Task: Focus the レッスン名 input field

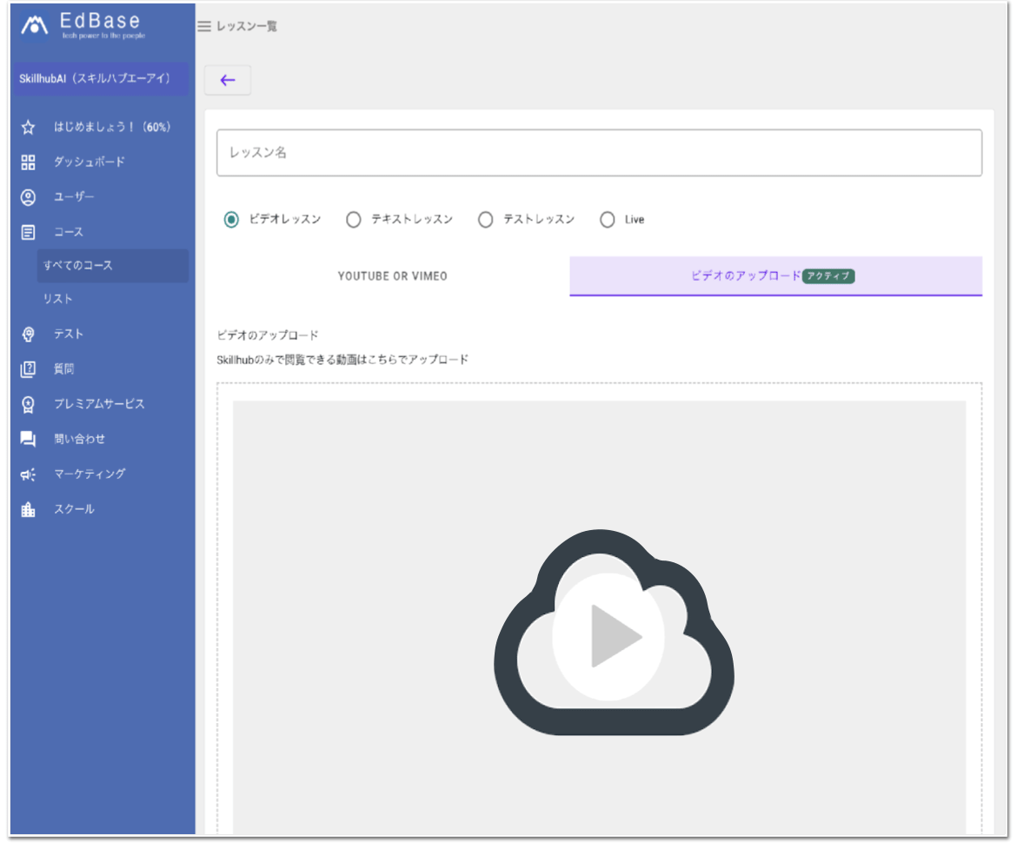Action: click(599, 153)
